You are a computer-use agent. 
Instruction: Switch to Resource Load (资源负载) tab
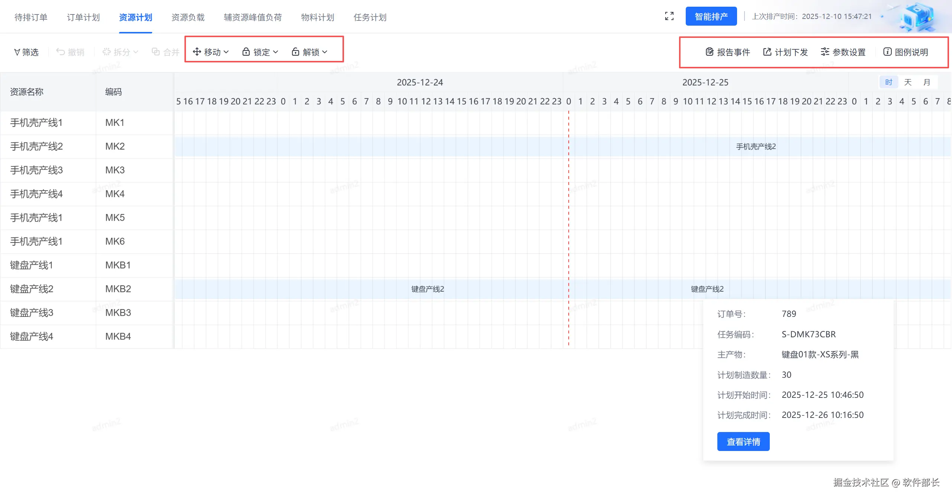point(188,17)
